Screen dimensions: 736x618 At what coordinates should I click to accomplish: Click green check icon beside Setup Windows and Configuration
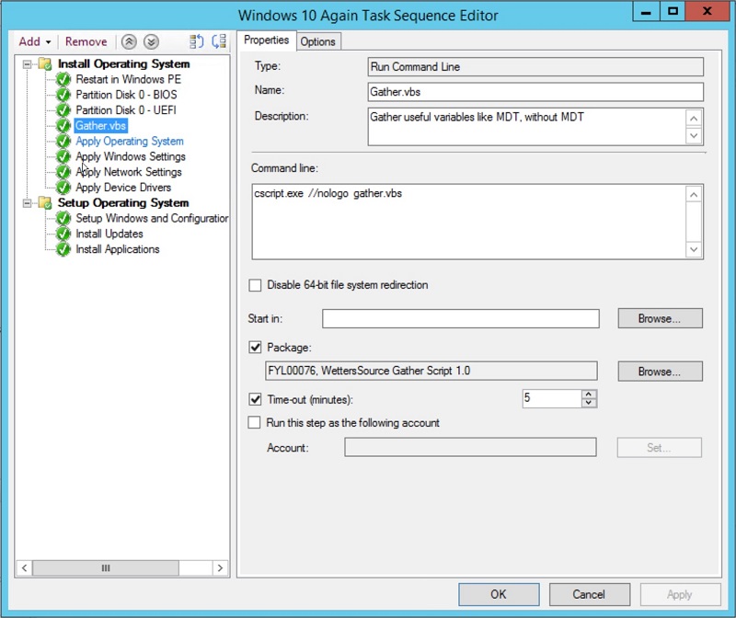[63, 218]
